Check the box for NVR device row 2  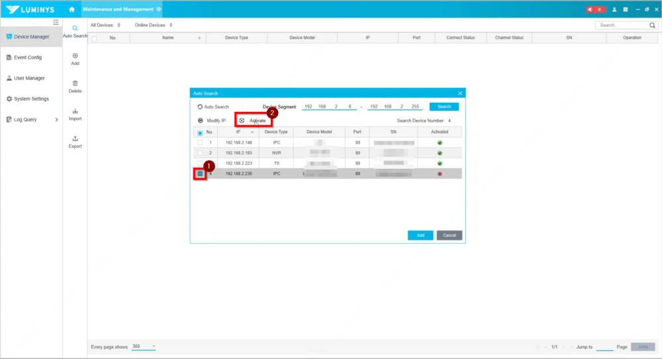point(200,153)
